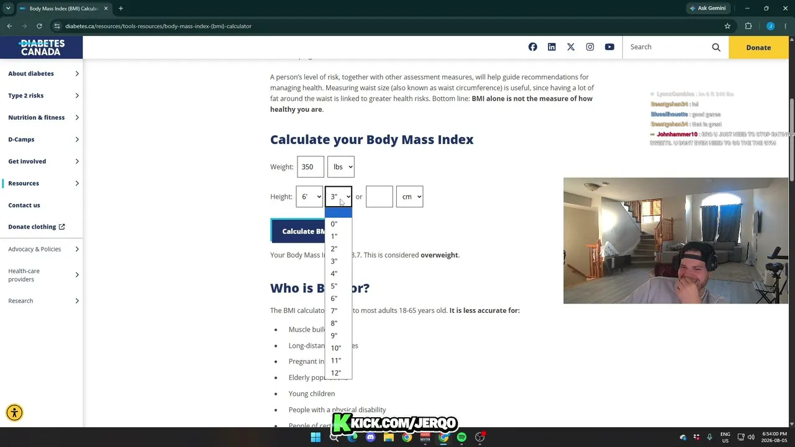
Task: Select 7" in the inches list
Action: [338, 311]
